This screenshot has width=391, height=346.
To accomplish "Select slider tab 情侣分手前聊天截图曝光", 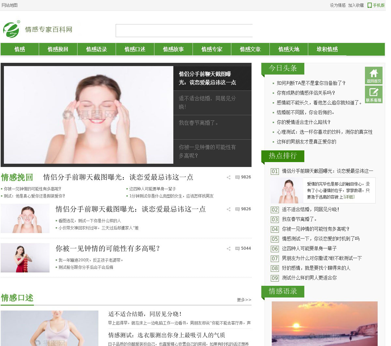I will coord(212,78).
